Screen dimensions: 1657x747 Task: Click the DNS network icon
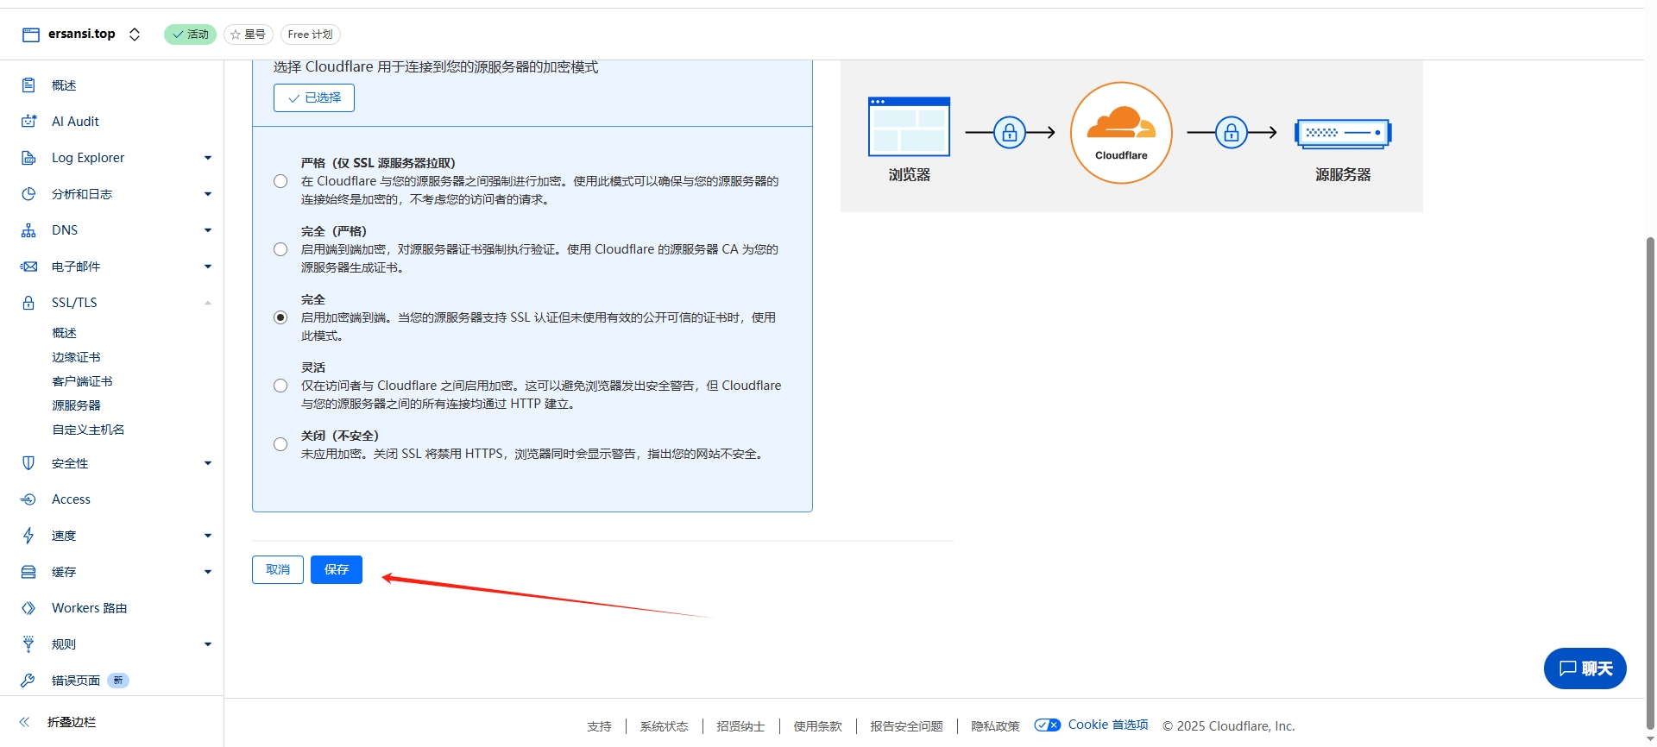click(28, 230)
